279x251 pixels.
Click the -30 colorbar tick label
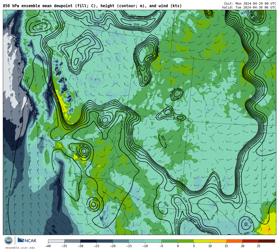(x=80, y=246)
